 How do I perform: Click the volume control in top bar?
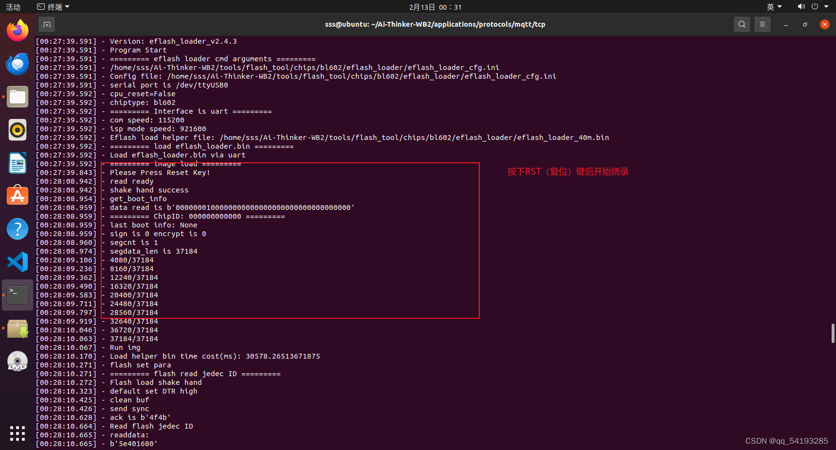point(801,6)
